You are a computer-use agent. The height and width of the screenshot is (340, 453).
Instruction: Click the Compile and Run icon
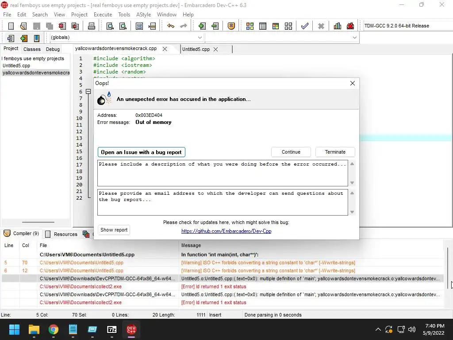pyautogui.click(x=276, y=26)
